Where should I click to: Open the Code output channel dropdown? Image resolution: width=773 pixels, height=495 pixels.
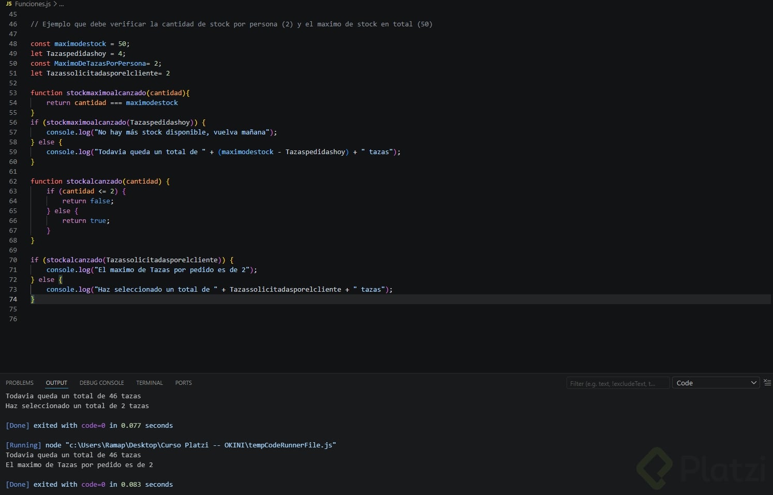(x=716, y=383)
